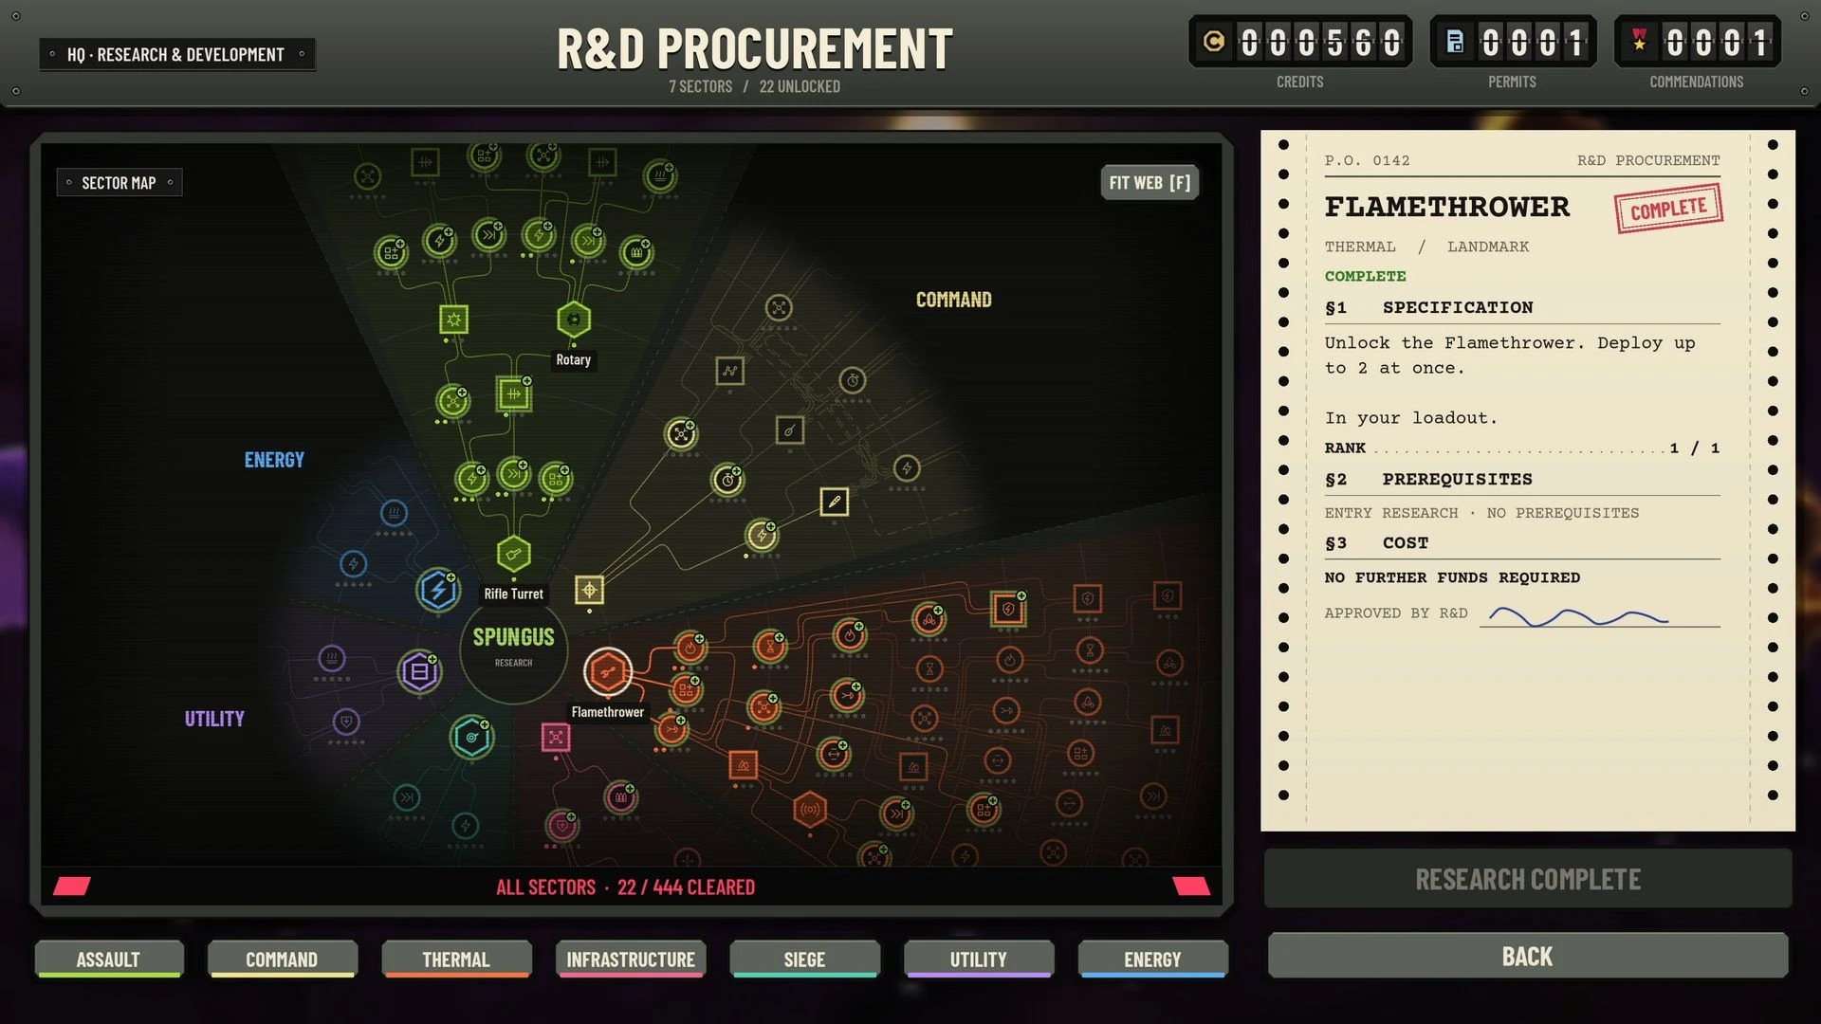The image size is (1821, 1024).
Task: Click the Commendations star medal icon
Action: pos(1639,41)
